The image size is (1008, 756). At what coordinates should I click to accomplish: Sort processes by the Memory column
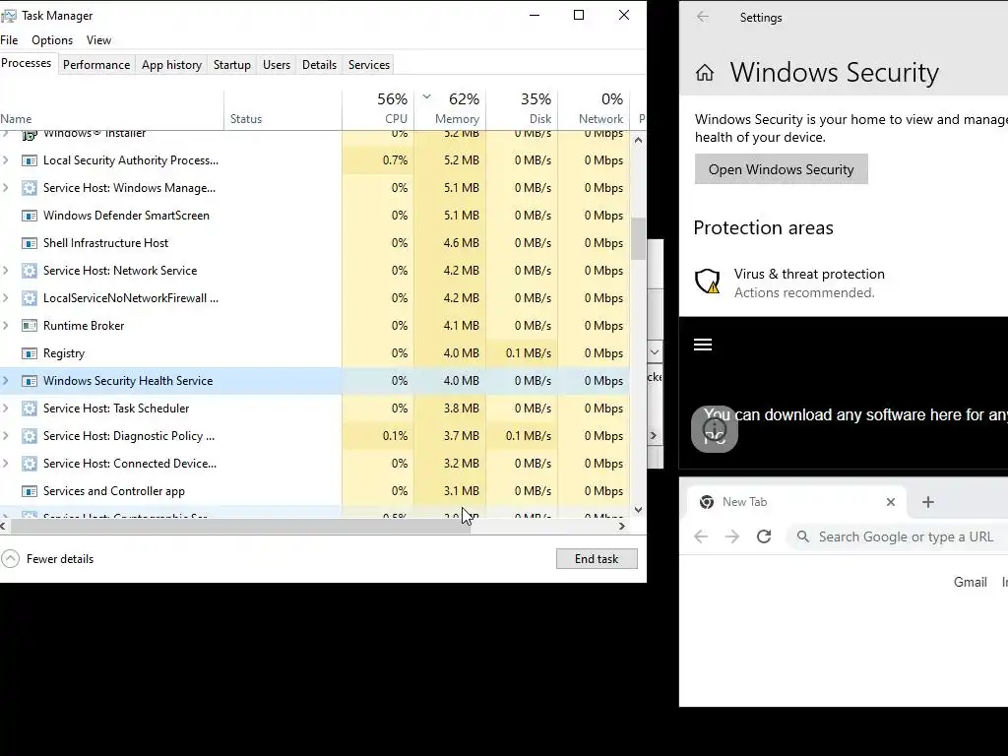450,109
